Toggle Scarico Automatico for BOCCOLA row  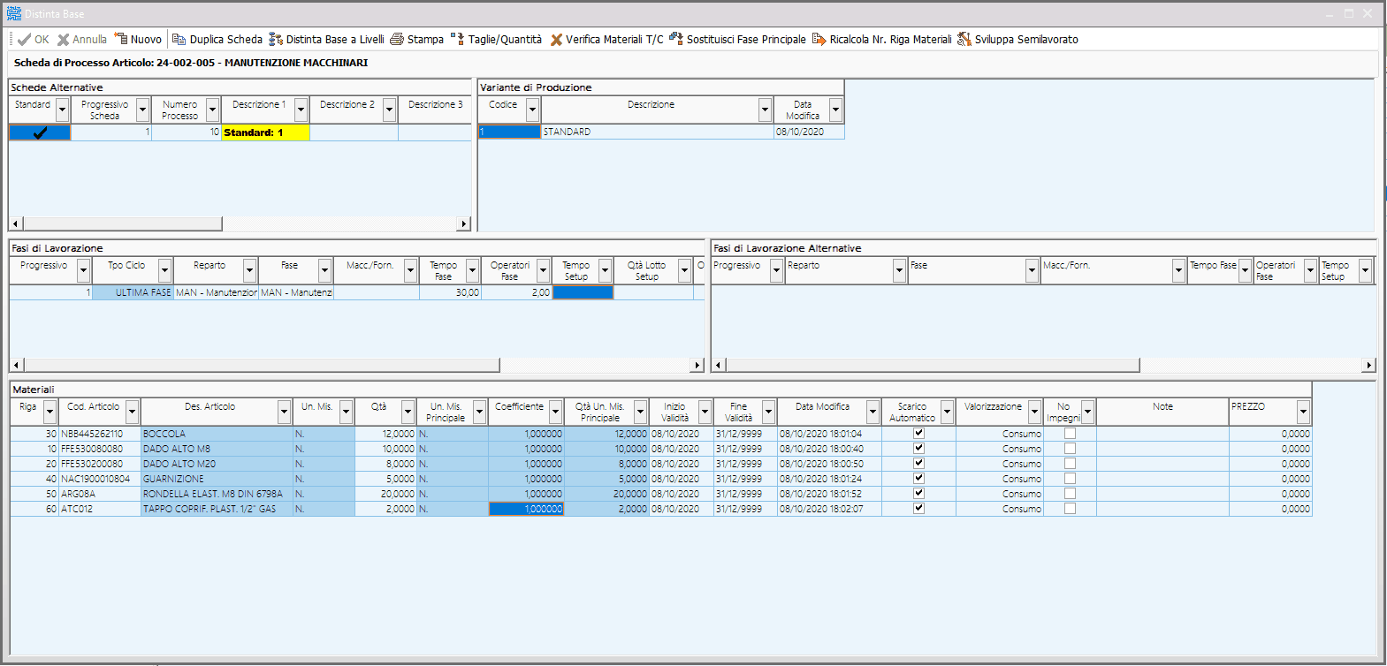pyautogui.click(x=918, y=433)
